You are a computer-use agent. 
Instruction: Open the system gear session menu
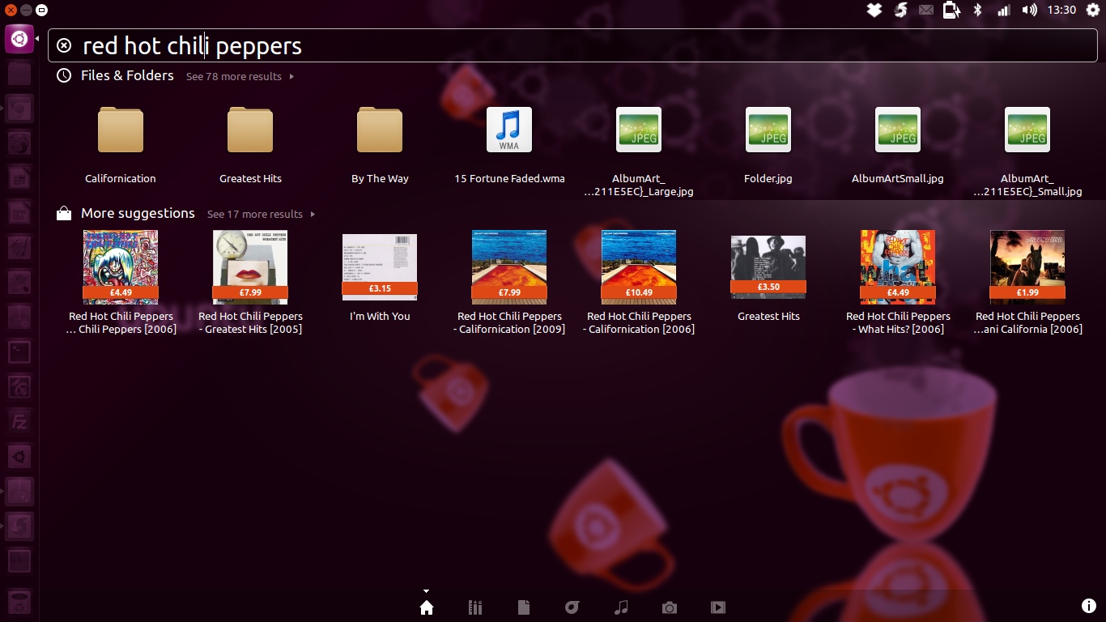click(1093, 10)
